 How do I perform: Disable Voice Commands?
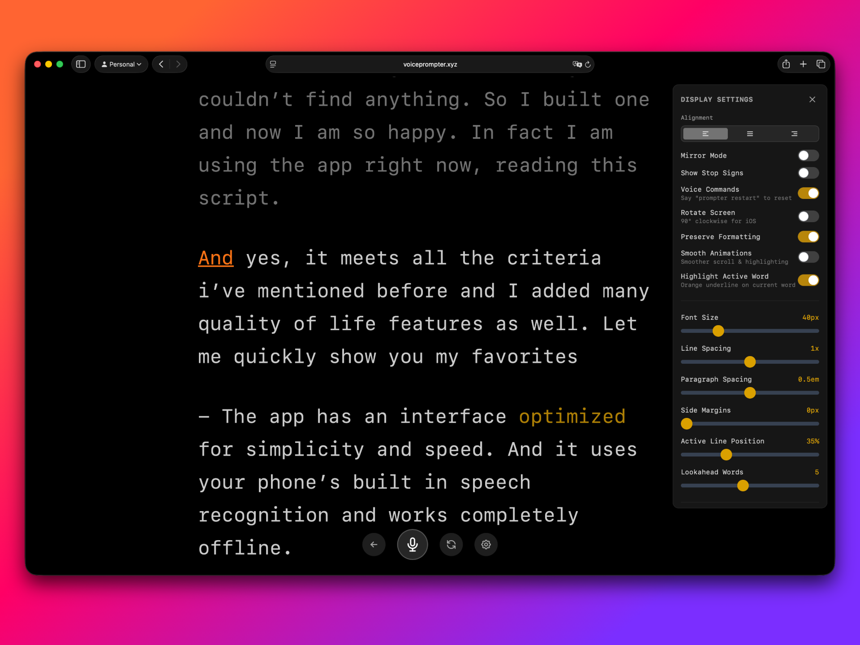click(x=808, y=193)
